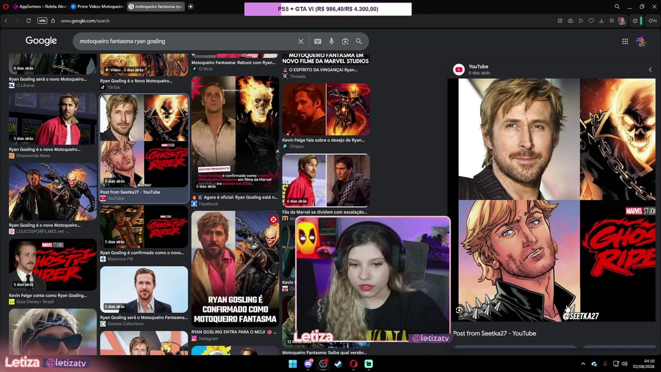661x372 pixels.
Task: Open Opera from the taskbar
Action: [x=354, y=364]
